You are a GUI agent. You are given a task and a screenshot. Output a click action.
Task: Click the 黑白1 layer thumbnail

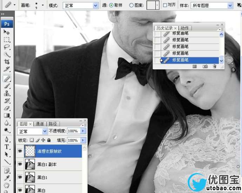pos(30,177)
